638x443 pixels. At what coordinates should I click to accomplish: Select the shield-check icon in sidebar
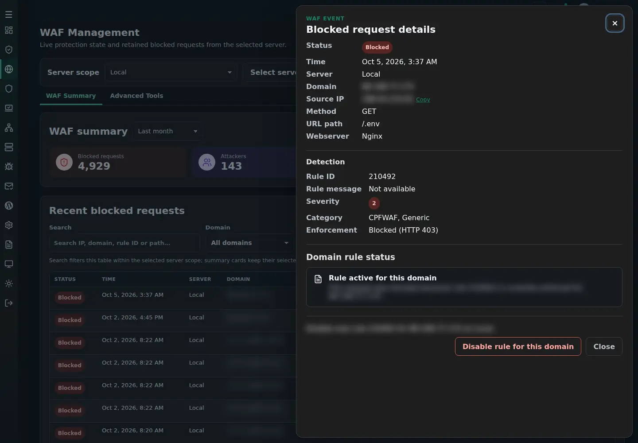pos(9,50)
